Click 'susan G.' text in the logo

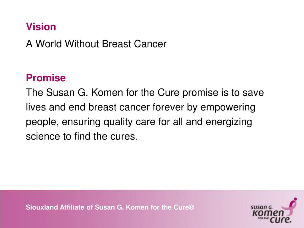(x=262, y=207)
